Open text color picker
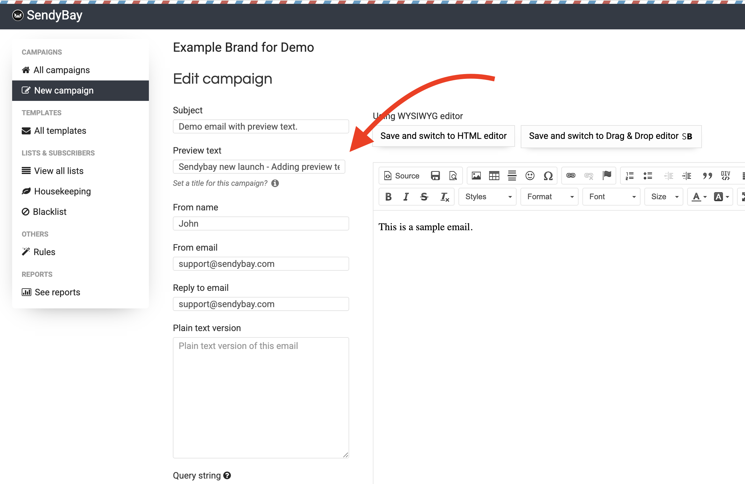The width and height of the screenshot is (745, 484). click(x=699, y=197)
